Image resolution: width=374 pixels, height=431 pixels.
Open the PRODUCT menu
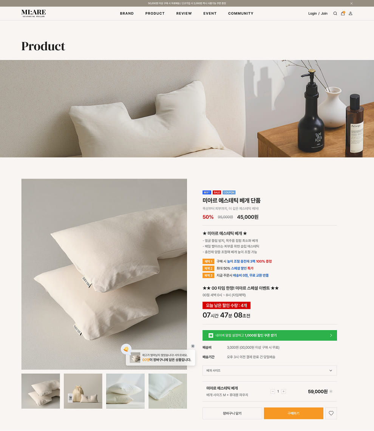pos(155,14)
